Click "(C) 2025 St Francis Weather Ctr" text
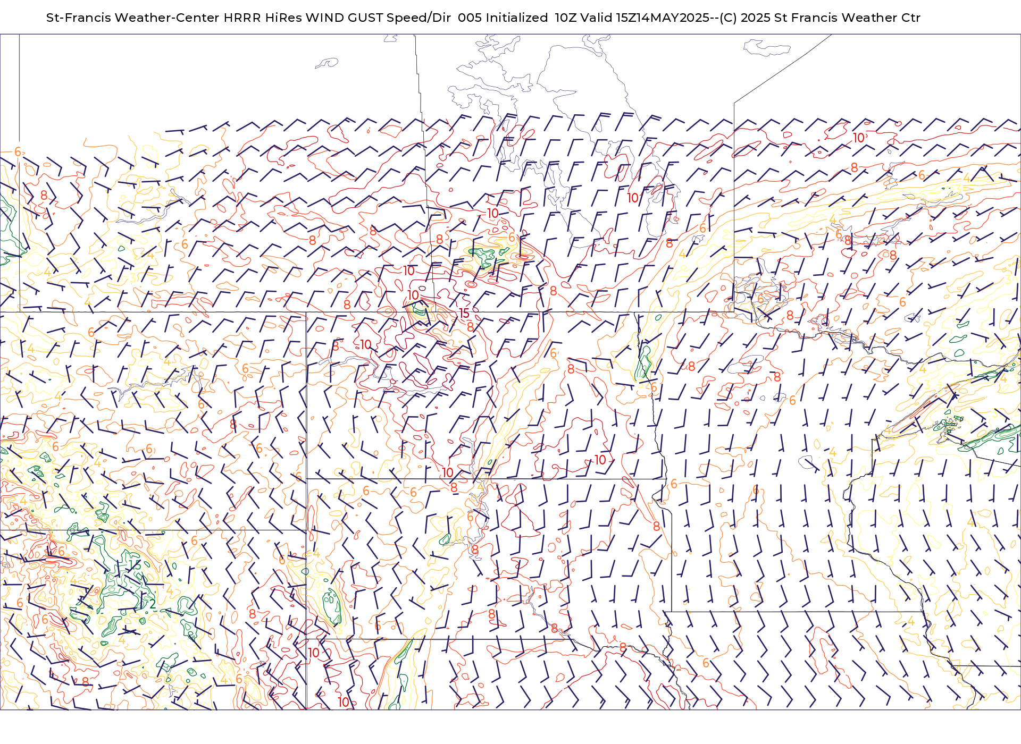The height and width of the screenshot is (744, 1021). (820, 18)
